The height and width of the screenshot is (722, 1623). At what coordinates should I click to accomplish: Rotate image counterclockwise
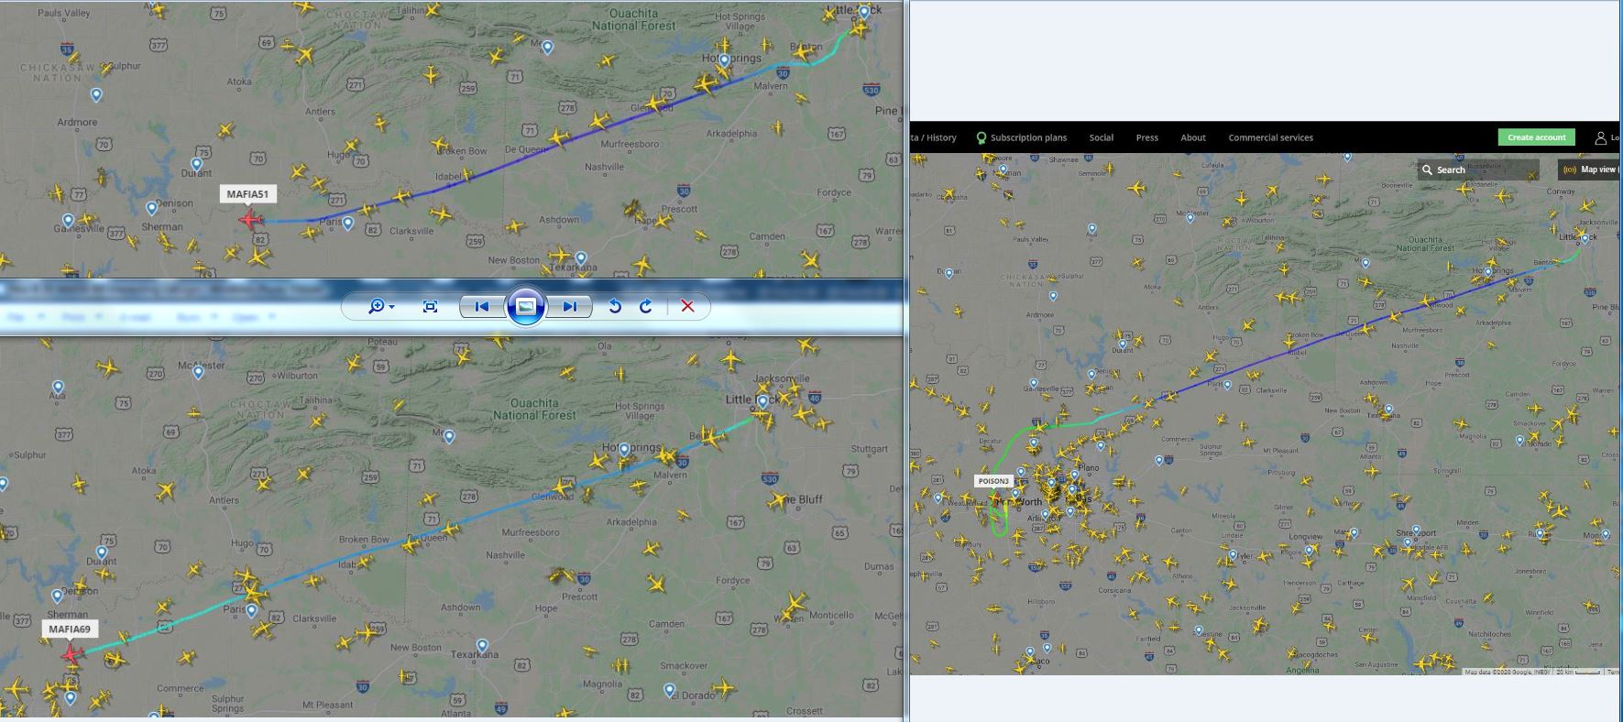pyautogui.click(x=615, y=307)
